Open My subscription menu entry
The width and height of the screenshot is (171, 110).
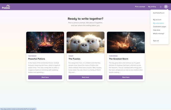(x=158, y=23)
